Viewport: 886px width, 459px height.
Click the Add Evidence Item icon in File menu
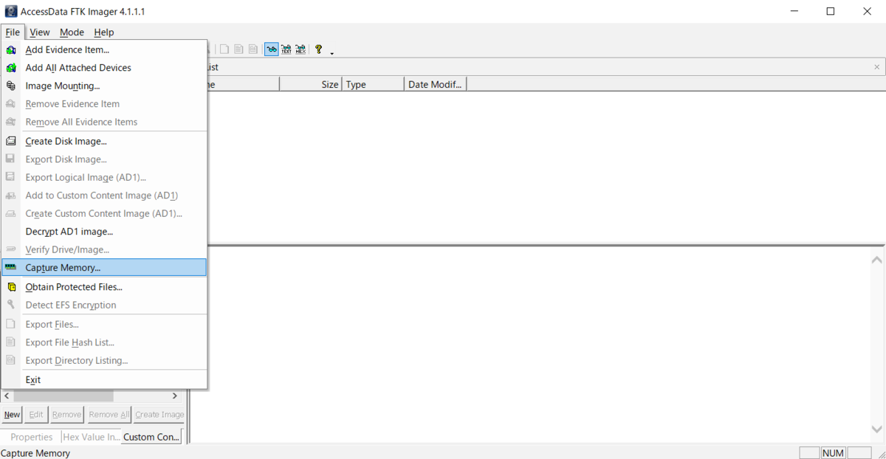click(11, 49)
